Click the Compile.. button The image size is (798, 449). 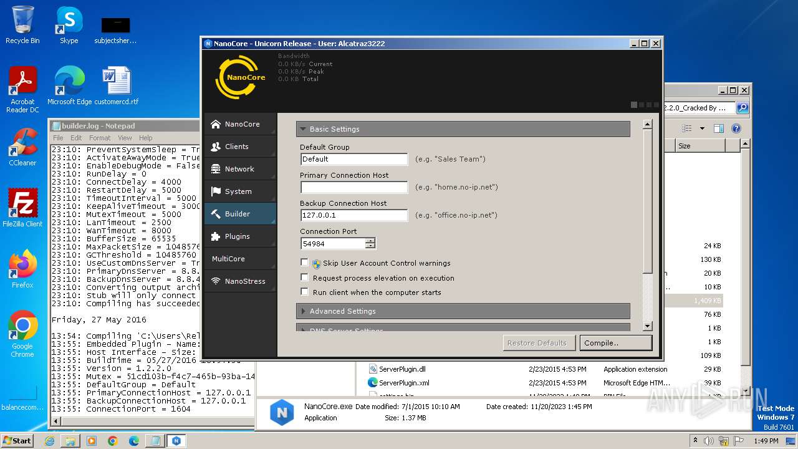click(x=615, y=343)
